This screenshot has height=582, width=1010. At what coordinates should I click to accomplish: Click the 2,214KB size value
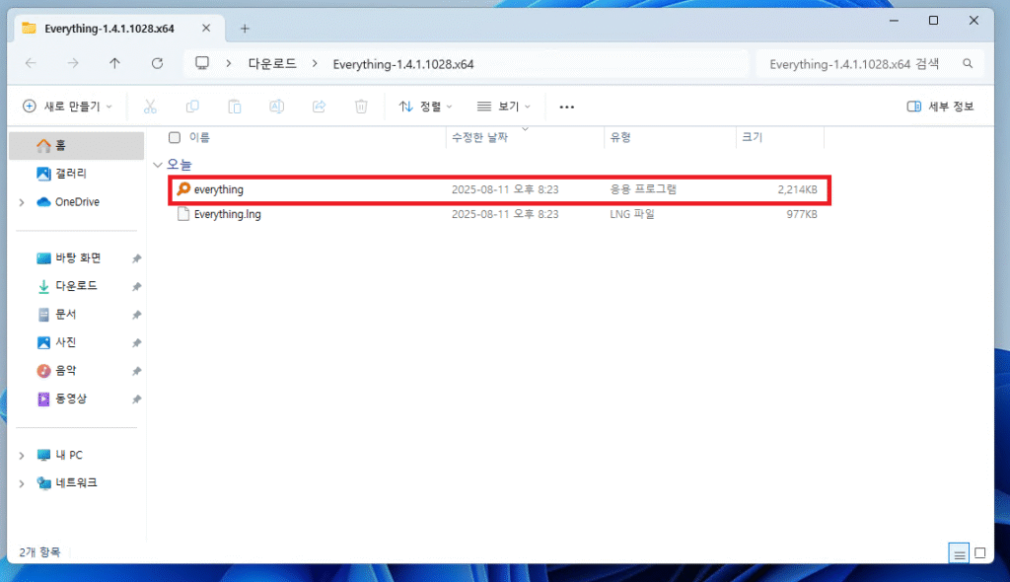coord(797,189)
